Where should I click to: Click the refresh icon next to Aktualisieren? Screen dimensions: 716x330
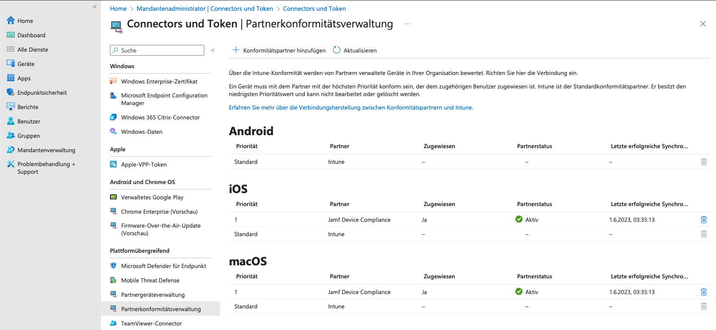pos(337,50)
